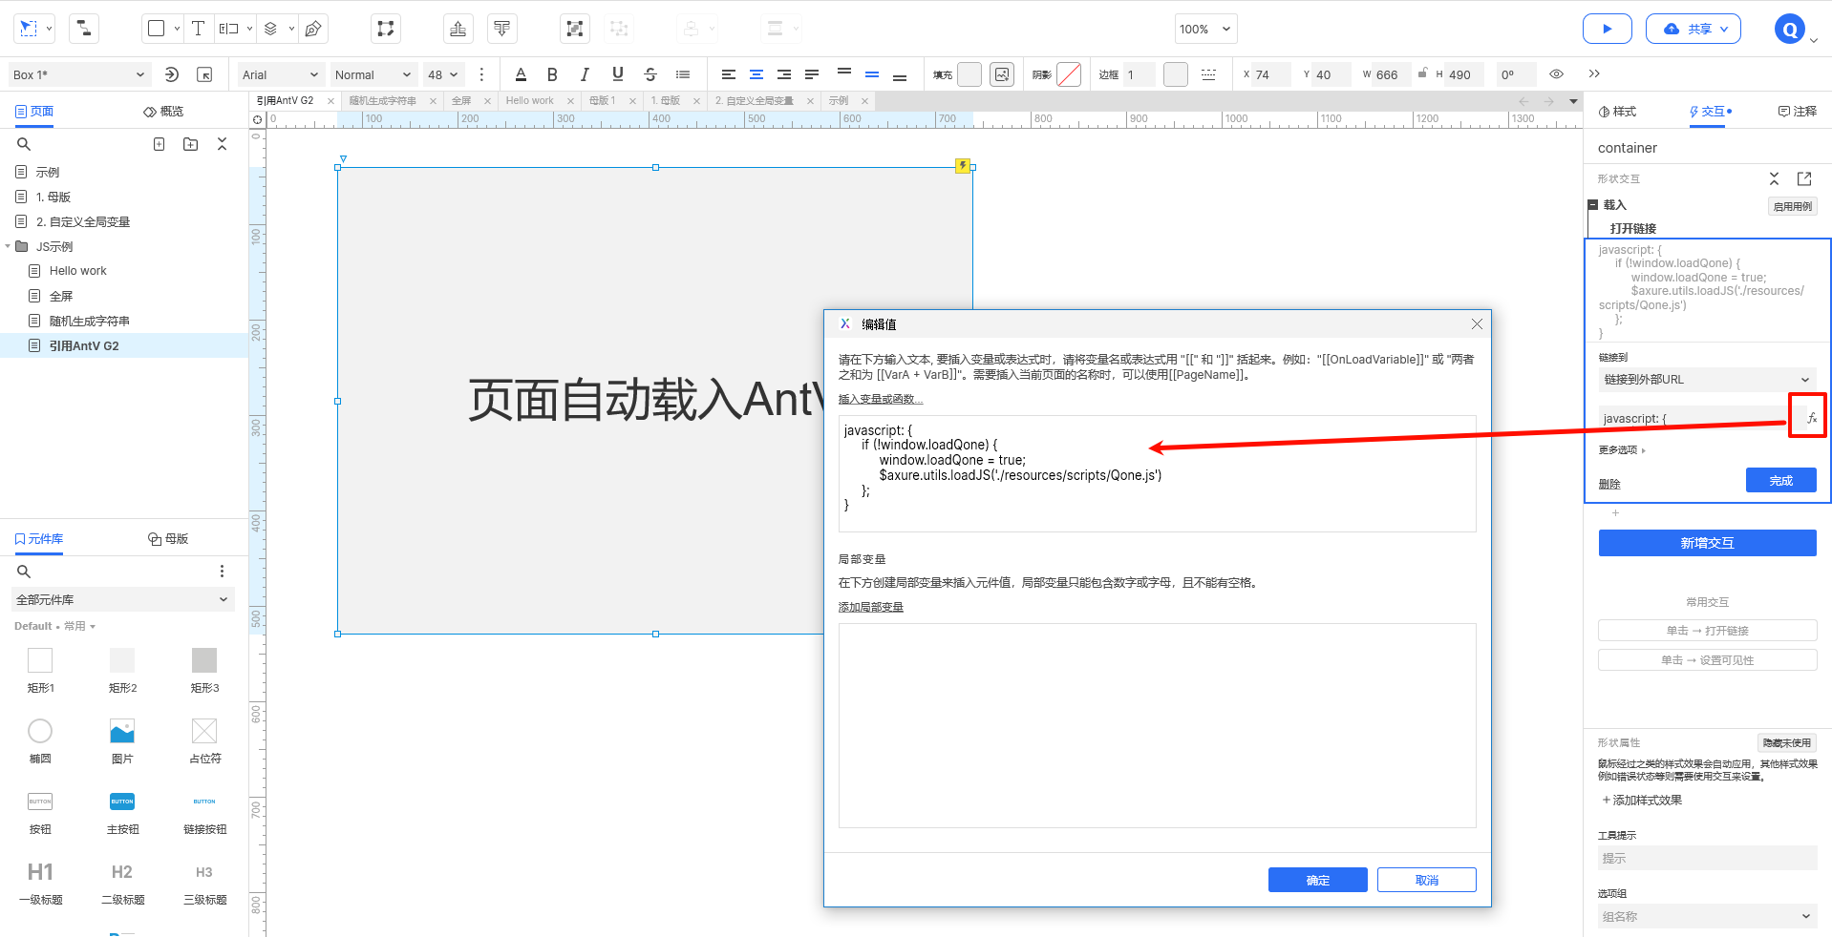Click the 插入变量或函数 link
Image resolution: width=1832 pixels, height=937 pixels.
click(880, 399)
